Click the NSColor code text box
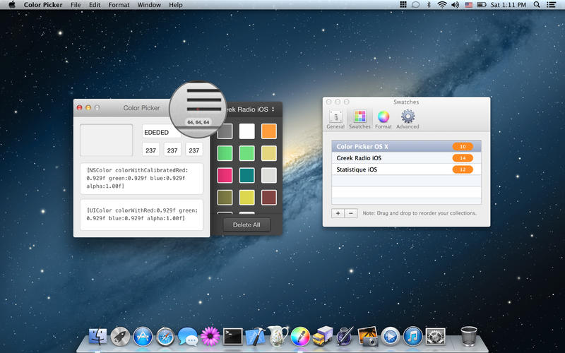 [x=141, y=179]
